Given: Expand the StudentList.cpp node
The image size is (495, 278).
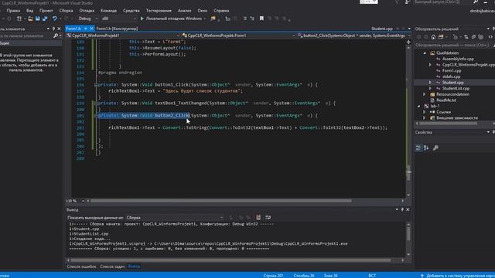Looking at the screenshot, I should pyautogui.click(x=430, y=89).
